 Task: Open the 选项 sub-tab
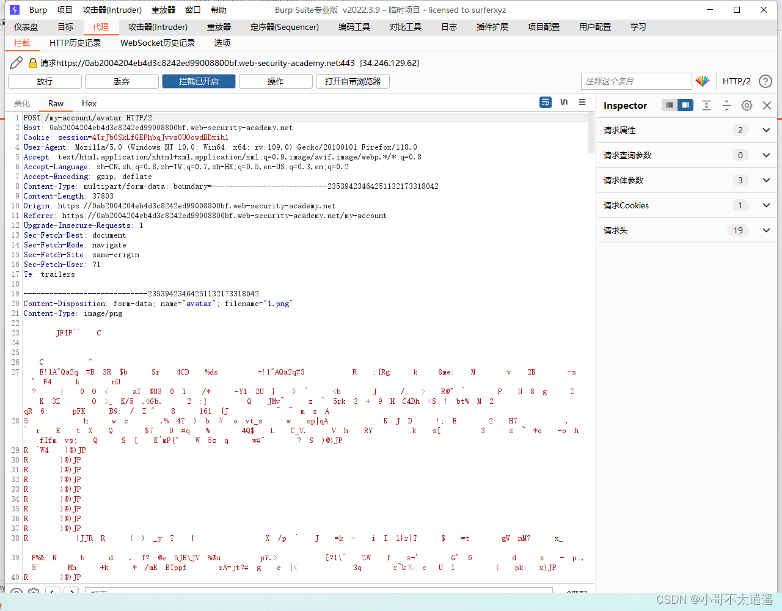tap(222, 43)
